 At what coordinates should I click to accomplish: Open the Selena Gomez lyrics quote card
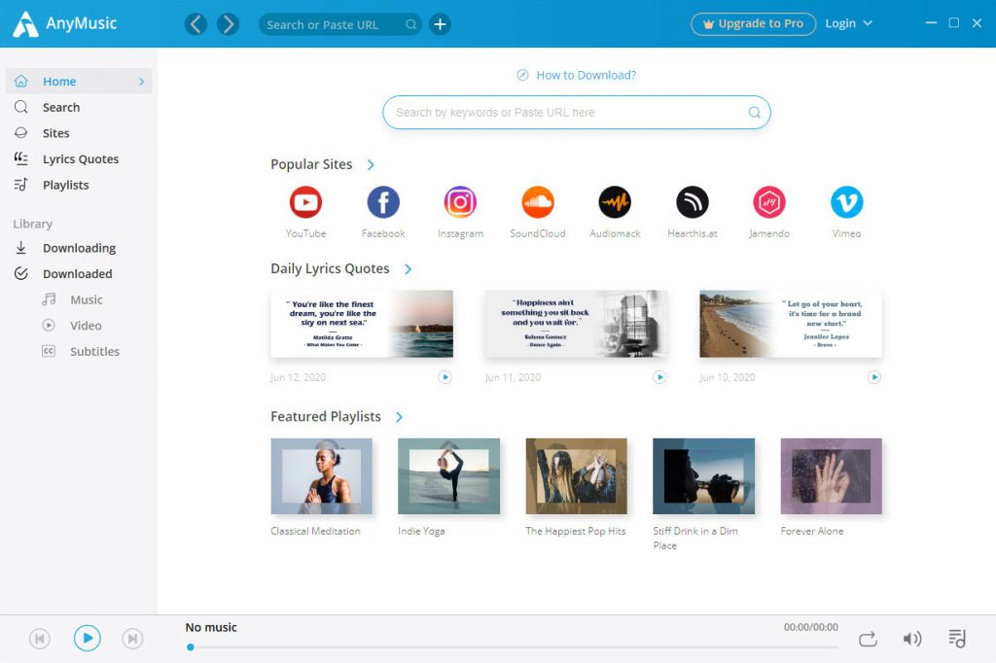tap(577, 324)
